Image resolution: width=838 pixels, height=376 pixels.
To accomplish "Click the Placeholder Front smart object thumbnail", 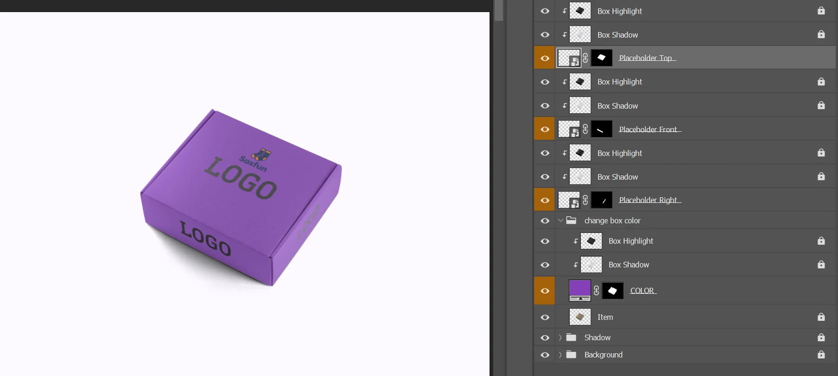I will 569,129.
